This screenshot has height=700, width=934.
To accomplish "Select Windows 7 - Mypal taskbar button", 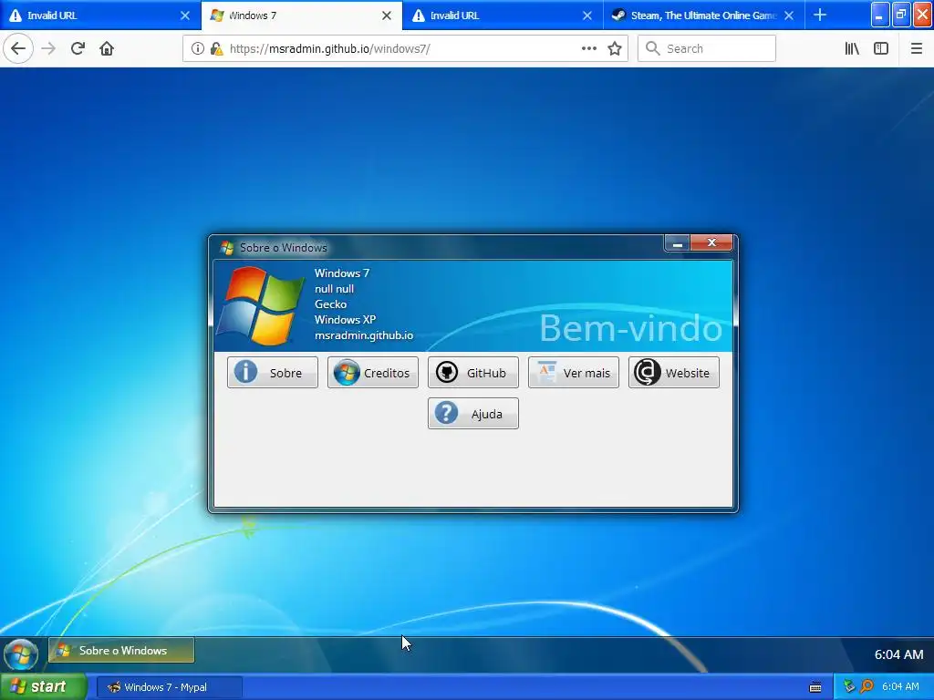I will (169, 687).
